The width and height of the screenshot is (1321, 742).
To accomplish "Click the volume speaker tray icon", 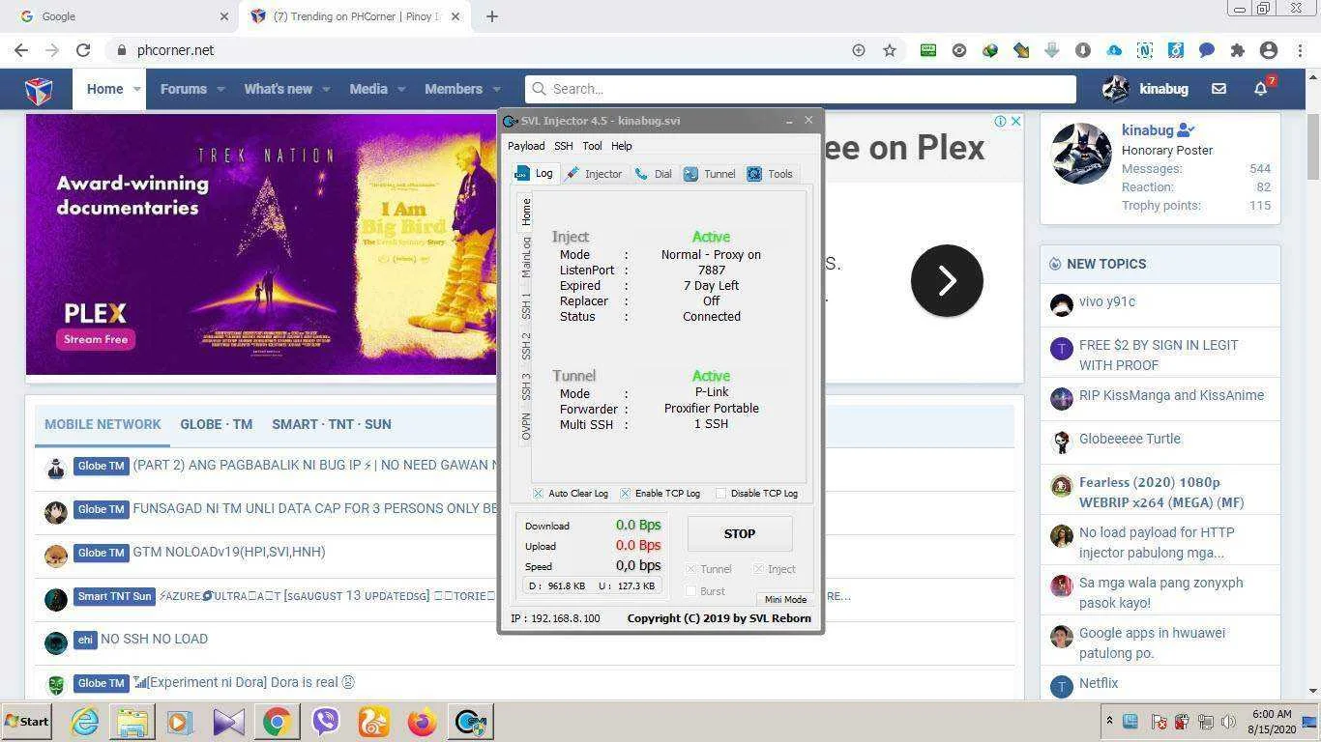I will 1228,722.
